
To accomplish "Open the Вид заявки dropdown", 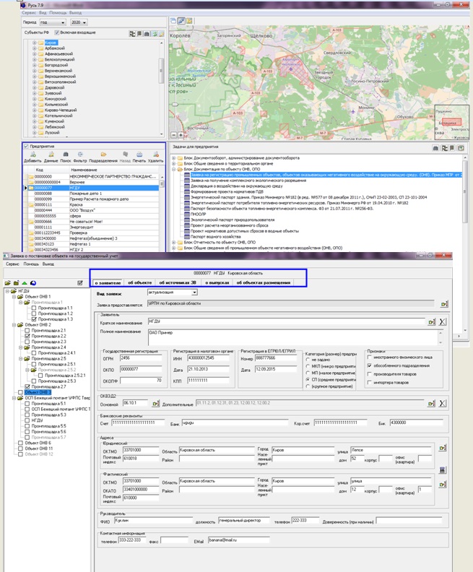I will coord(194,292).
